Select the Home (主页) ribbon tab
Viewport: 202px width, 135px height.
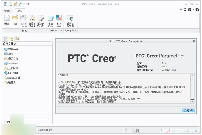[20, 11]
